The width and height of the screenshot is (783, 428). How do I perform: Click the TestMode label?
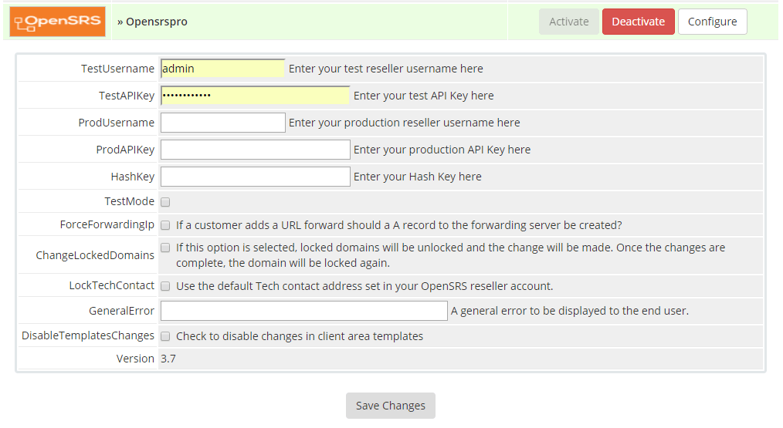129,201
